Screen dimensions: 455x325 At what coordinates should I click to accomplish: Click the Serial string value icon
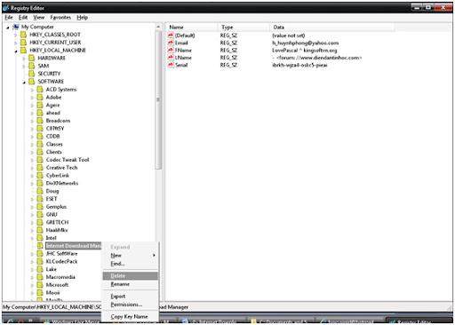[x=171, y=65]
